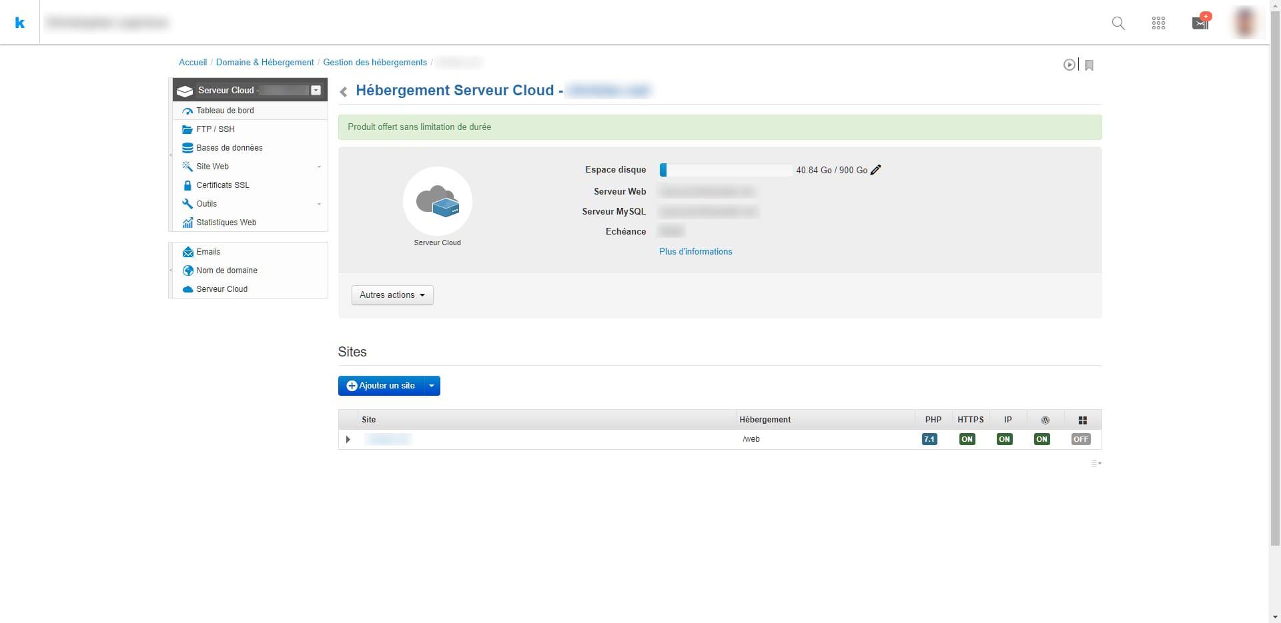Edit disk space with pencil icon
The width and height of the screenshot is (1281, 623).
coord(876,170)
